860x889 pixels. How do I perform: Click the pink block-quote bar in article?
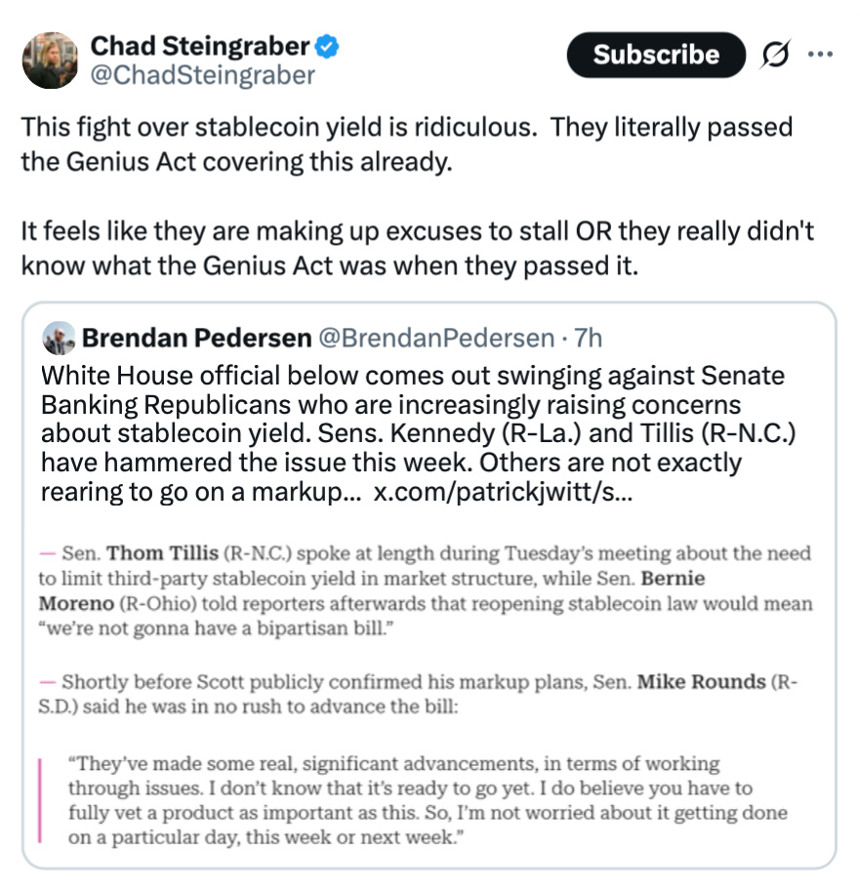[x=39, y=800]
